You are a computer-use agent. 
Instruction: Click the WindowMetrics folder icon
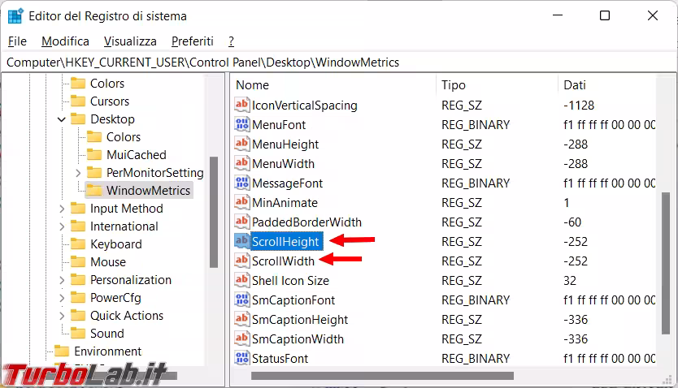[94, 191]
